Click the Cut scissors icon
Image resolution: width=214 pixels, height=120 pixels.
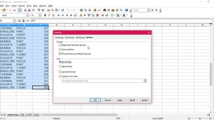click(48, 10)
